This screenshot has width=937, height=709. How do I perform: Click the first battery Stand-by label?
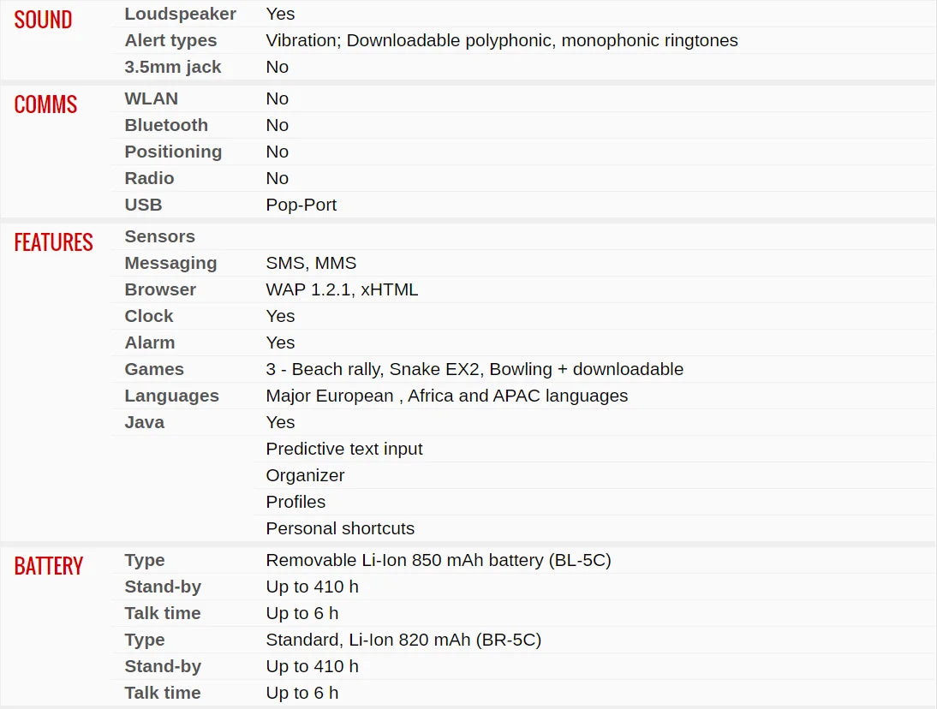(163, 587)
